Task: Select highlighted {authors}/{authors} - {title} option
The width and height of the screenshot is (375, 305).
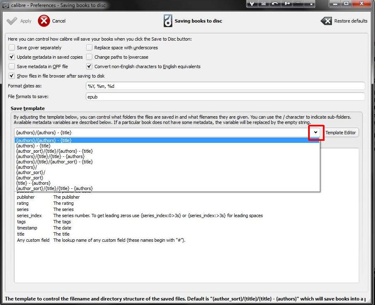Action: 167,140
